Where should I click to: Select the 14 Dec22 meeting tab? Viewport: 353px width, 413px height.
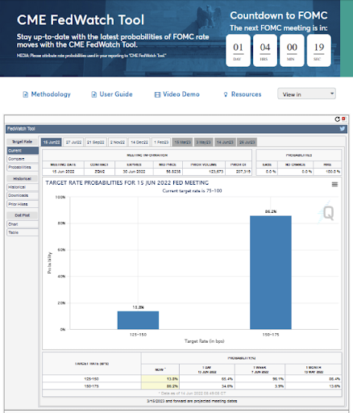pyautogui.click(x=139, y=142)
